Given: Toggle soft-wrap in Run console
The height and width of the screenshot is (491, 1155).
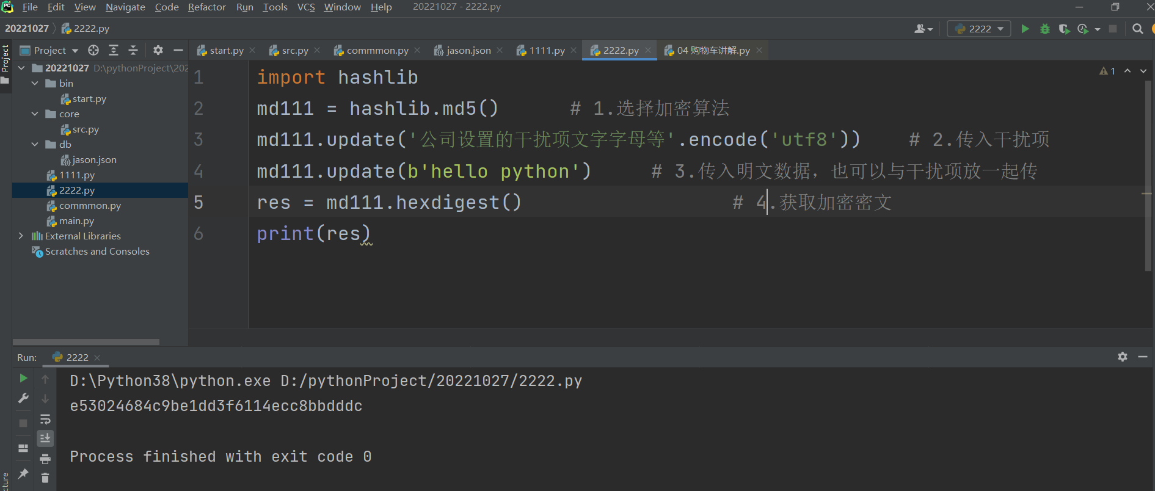Looking at the screenshot, I should (45, 419).
